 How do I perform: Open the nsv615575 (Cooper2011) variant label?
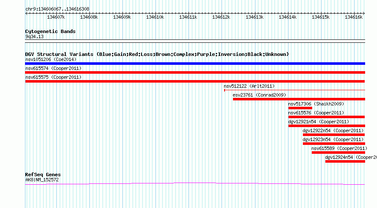tap(53, 77)
